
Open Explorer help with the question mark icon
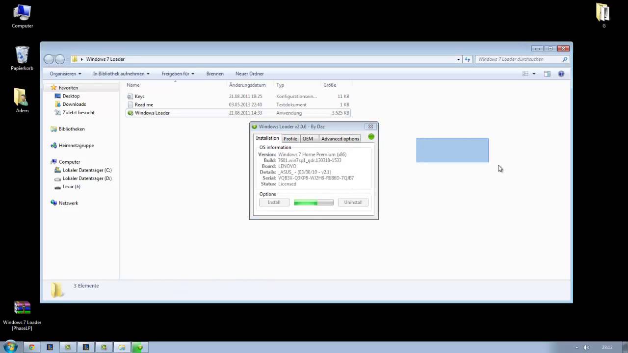(561, 74)
